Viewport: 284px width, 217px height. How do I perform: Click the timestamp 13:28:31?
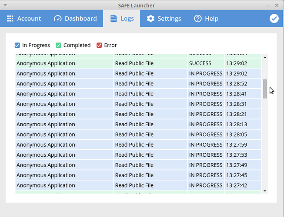[x=237, y=104]
